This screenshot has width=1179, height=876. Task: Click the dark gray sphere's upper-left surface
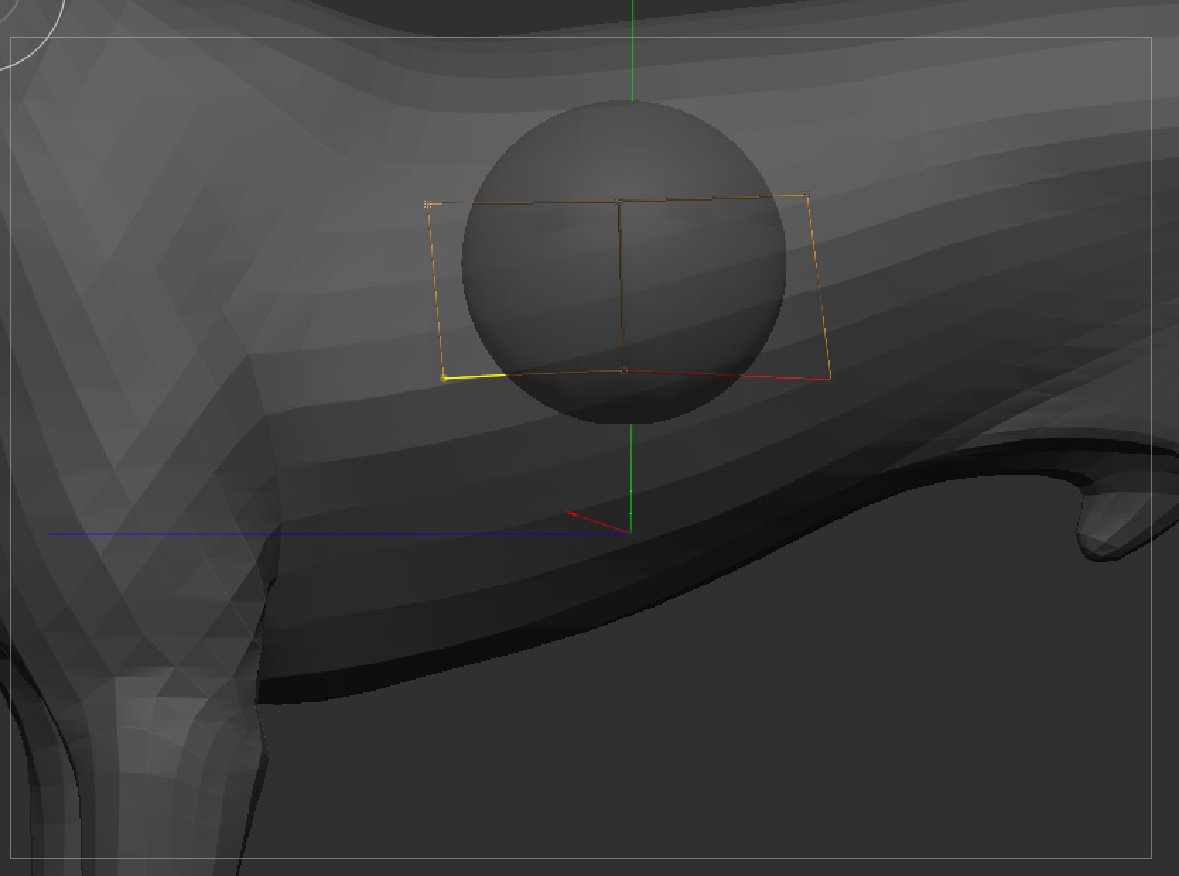537,162
